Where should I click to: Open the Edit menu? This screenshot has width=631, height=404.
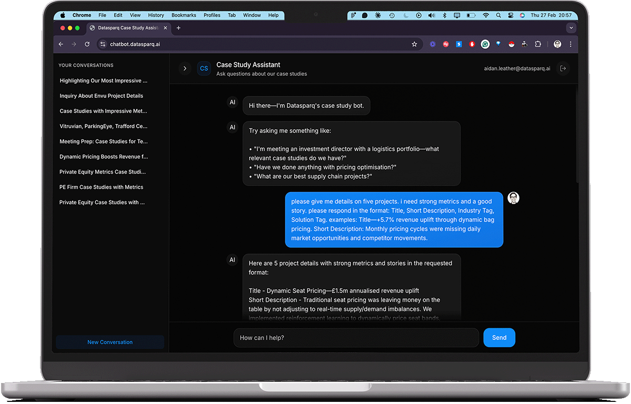(118, 15)
